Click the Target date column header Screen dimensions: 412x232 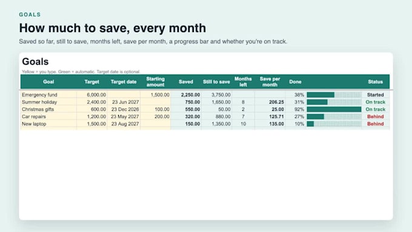(124, 82)
